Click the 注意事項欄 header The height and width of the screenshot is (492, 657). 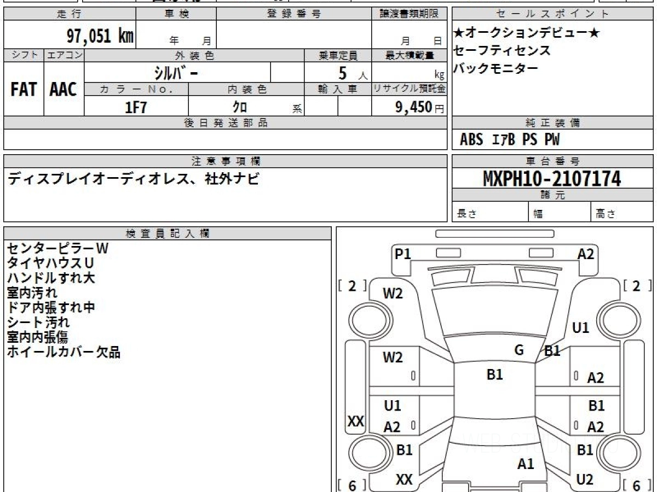[226, 161]
